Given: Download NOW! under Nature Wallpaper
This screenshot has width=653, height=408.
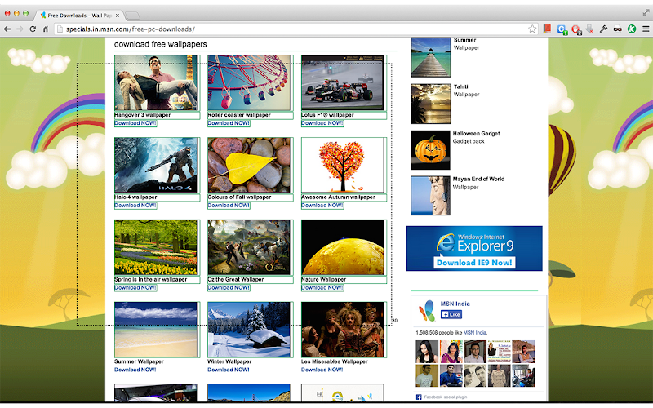Looking at the screenshot, I should [322, 287].
